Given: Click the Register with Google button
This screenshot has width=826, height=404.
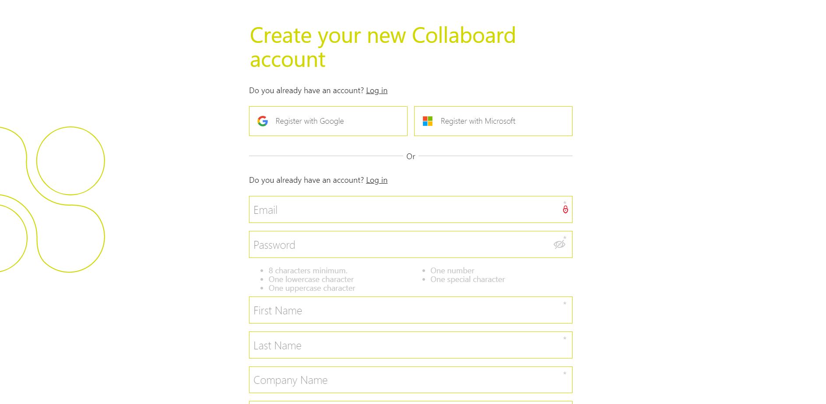Looking at the screenshot, I should [x=327, y=121].
